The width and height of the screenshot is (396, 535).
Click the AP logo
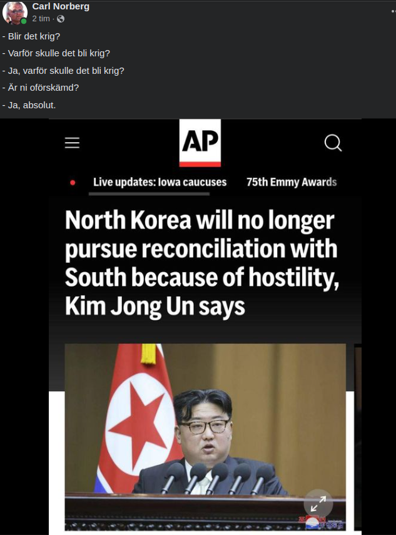200,143
